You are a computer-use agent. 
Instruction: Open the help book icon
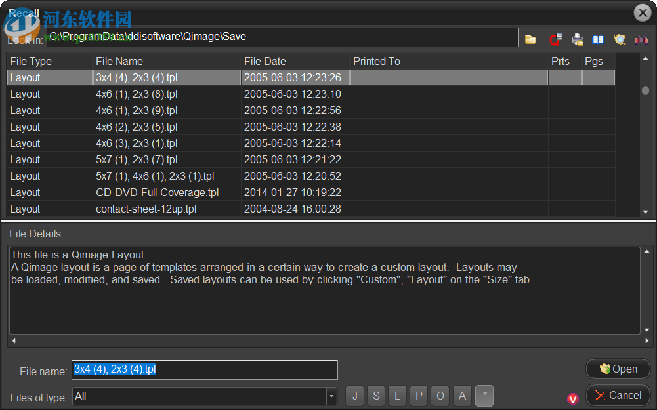598,39
